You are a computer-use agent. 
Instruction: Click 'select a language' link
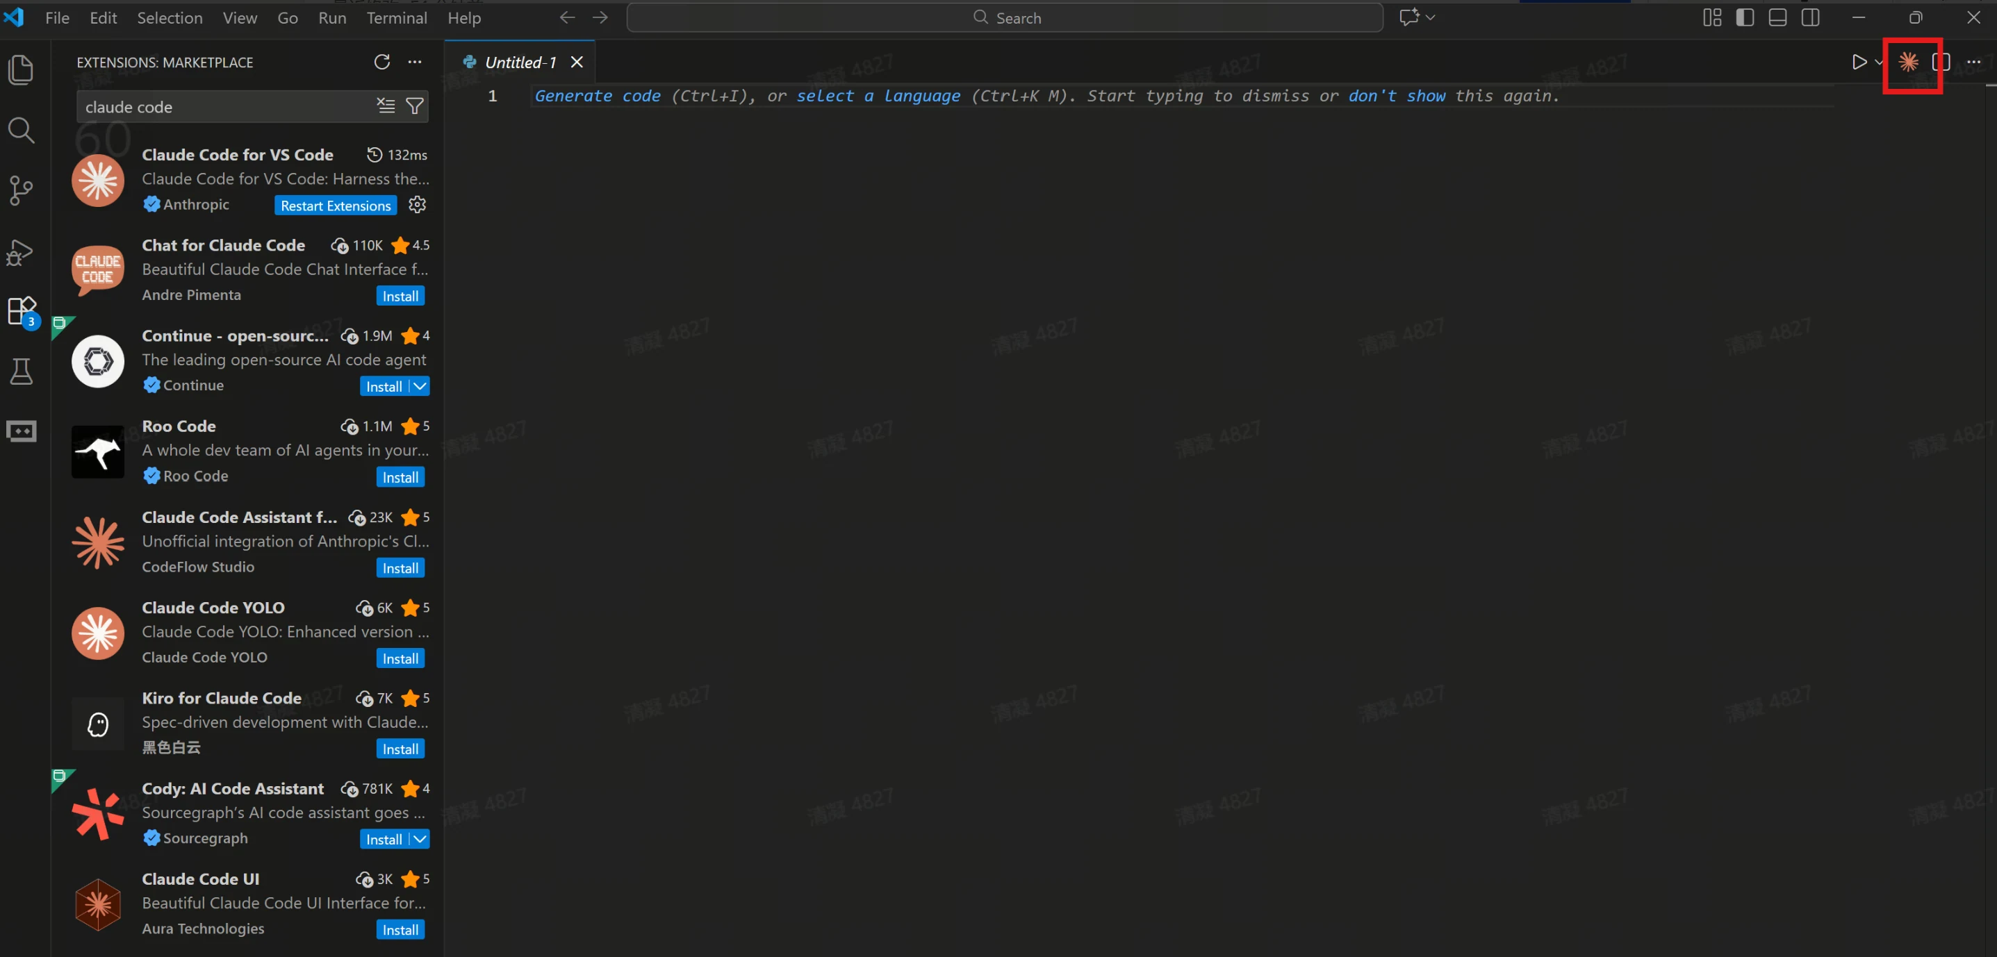pyautogui.click(x=878, y=96)
